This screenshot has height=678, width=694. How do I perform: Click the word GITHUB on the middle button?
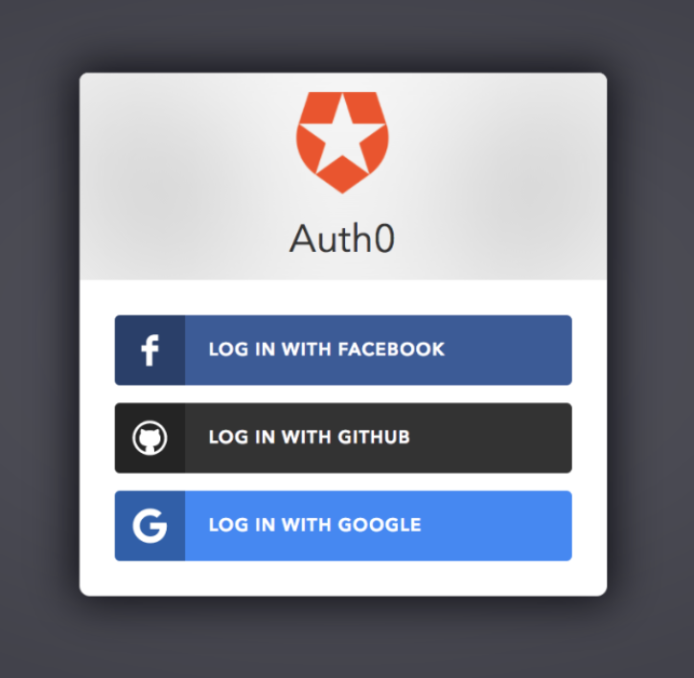[374, 437]
